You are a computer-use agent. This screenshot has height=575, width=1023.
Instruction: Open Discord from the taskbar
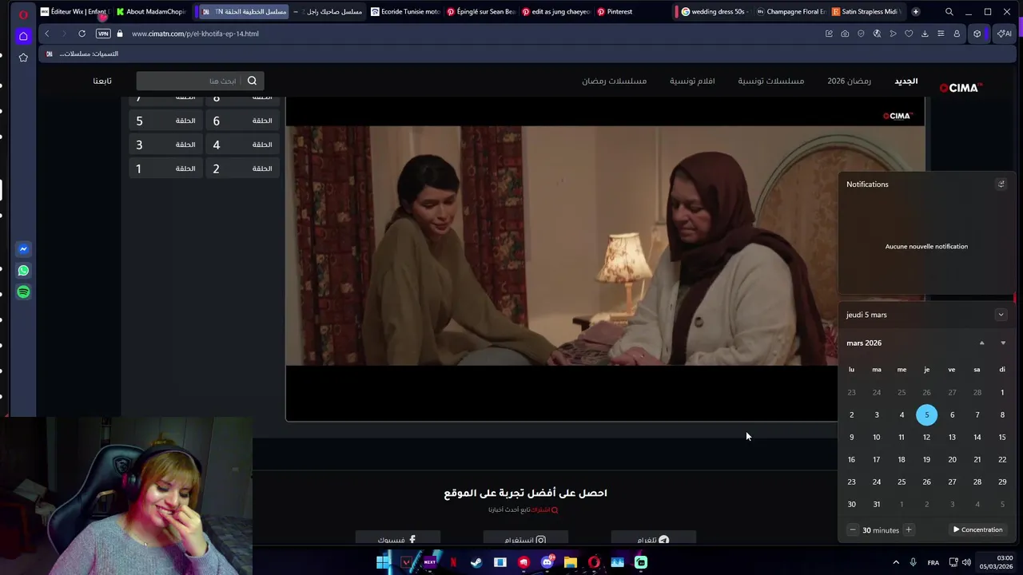click(547, 562)
